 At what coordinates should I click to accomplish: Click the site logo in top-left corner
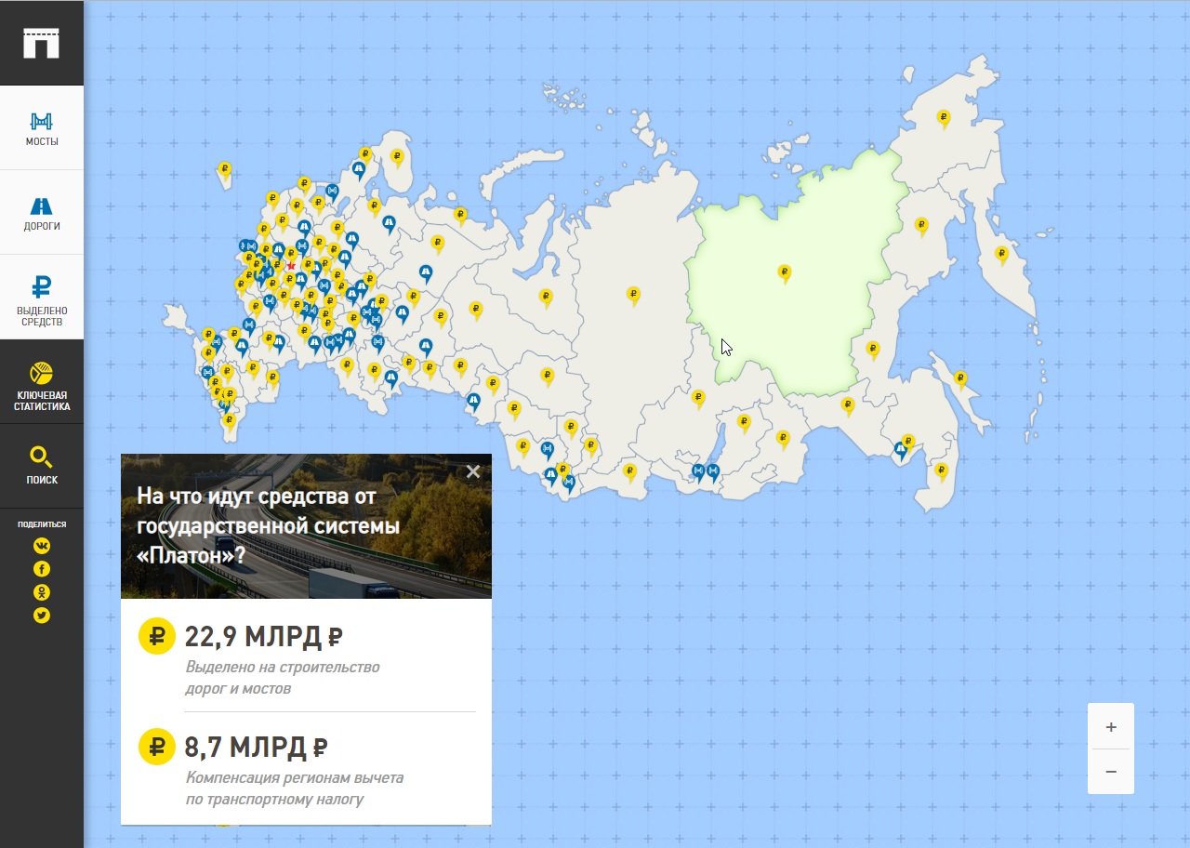click(41, 43)
